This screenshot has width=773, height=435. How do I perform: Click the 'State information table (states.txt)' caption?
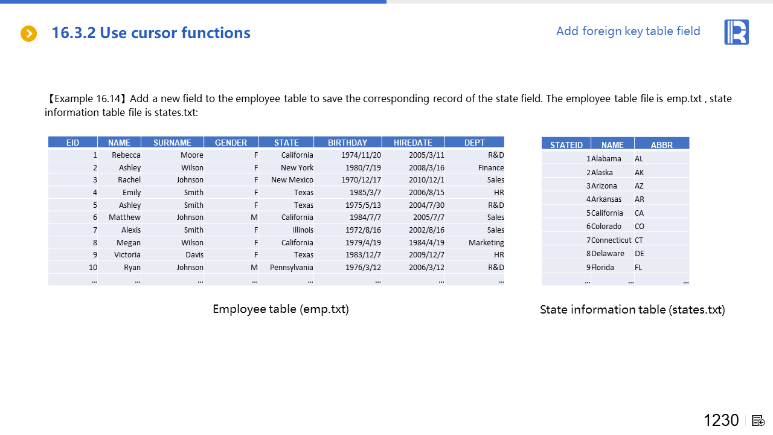[632, 310]
